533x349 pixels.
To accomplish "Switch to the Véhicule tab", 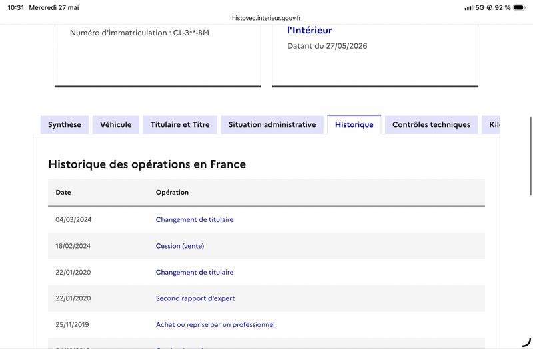I will pos(115,124).
